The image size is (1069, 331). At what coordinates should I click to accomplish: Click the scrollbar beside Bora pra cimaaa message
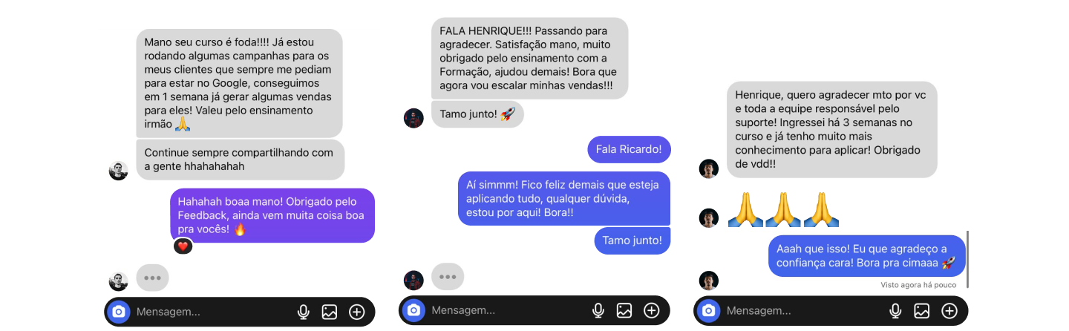(x=968, y=259)
